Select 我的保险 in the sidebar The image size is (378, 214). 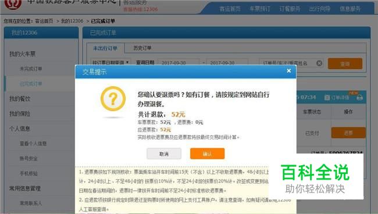pyautogui.click(x=20, y=114)
